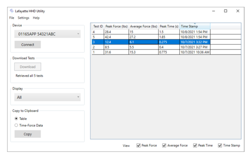
Task: Click the Retrieved all 5 tests status text
Action: [29, 76]
